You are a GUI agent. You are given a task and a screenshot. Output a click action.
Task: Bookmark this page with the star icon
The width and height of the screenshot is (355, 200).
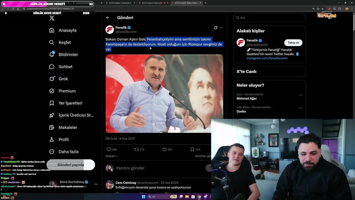(322, 9)
